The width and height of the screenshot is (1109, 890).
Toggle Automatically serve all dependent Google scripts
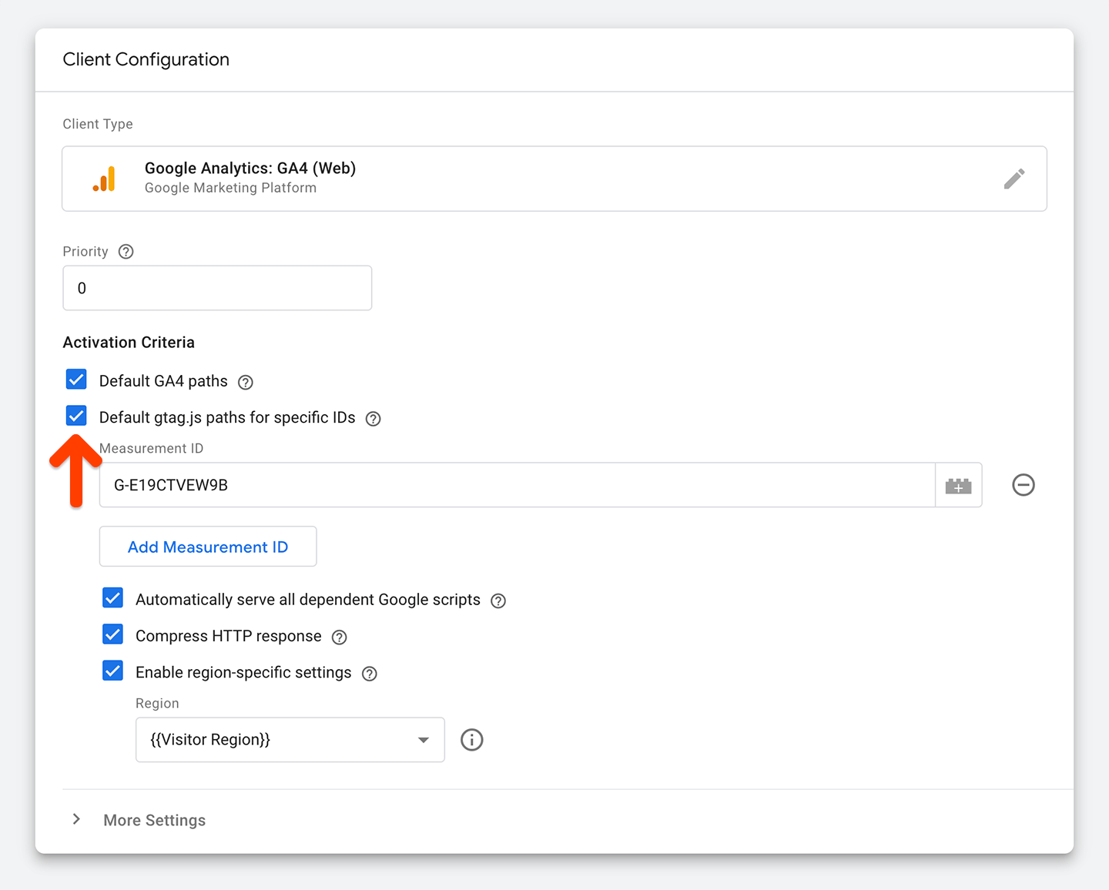coord(113,598)
